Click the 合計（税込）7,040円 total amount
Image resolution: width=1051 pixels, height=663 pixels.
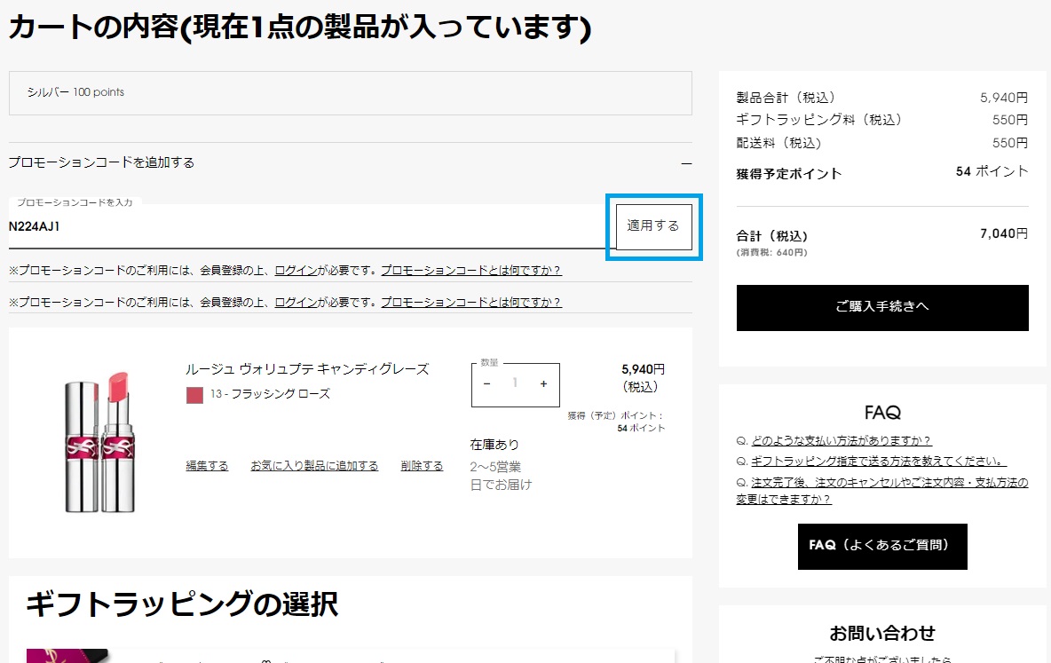coord(1003,234)
